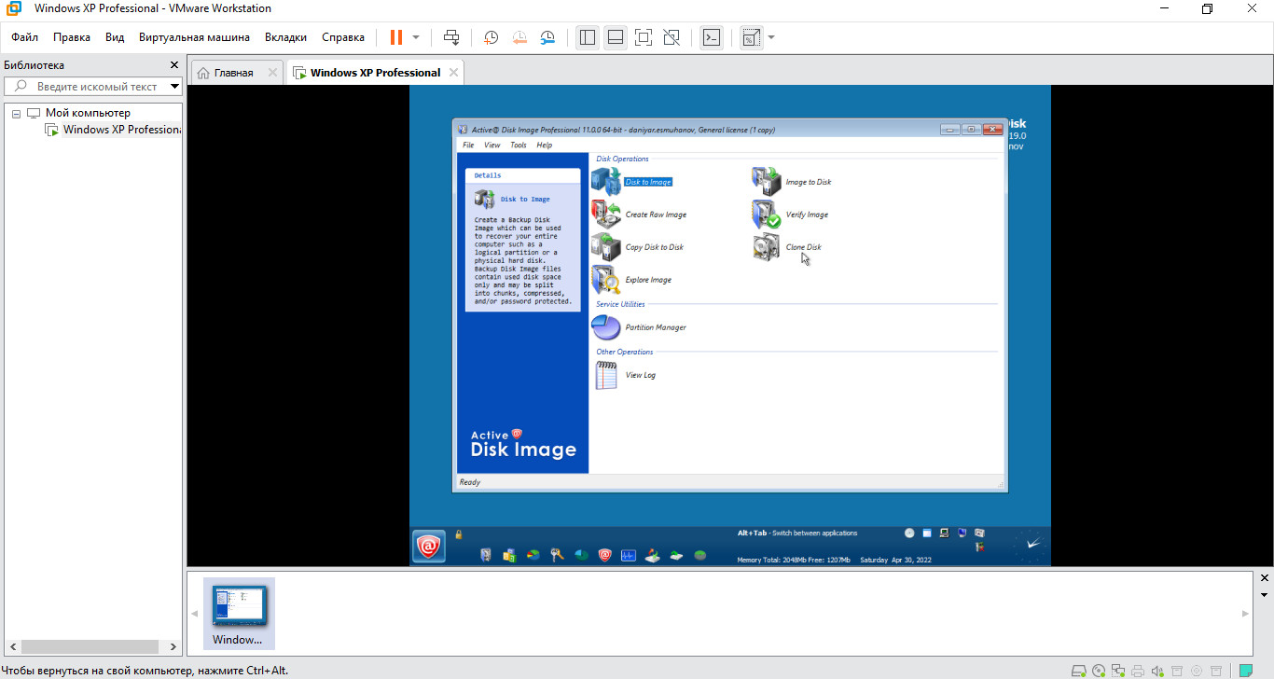Toggle VMware library sidebar visibility
1274x679 pixels.
[587, 37]
